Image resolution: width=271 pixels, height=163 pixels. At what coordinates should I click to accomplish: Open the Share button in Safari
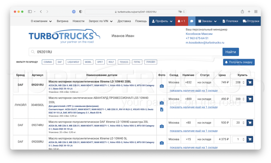(x=242, y=12)
